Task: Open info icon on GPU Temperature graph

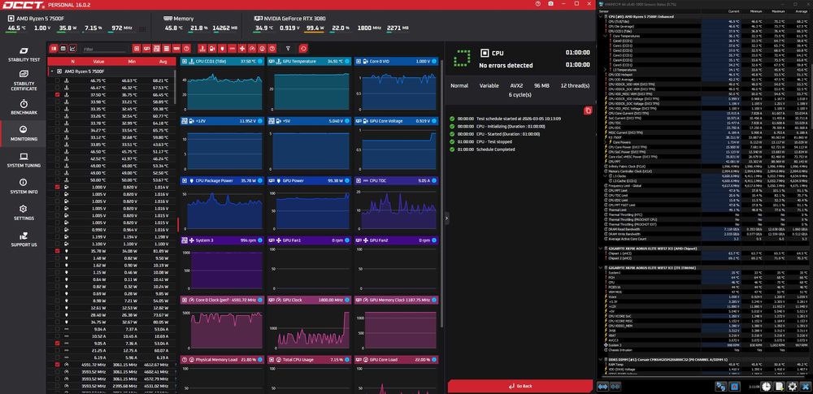Action: (x=348, y=61)
